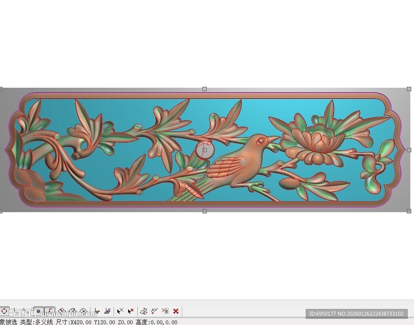Click the layered plane offset icon
Image resolution: width=414 pixels, height=325 pixels.
pyautogui.click(x=97, y=311)
